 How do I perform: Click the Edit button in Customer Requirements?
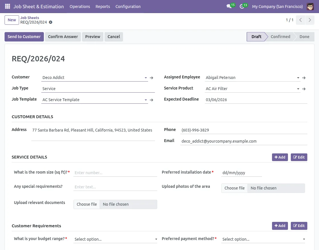tap(299, 226)
